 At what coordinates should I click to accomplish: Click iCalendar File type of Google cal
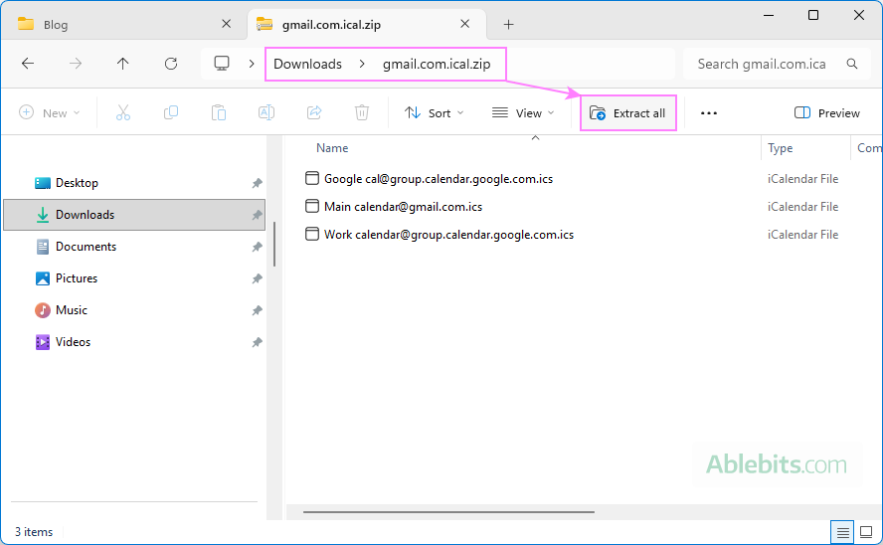pyautogui.click(x=802, y=178)
